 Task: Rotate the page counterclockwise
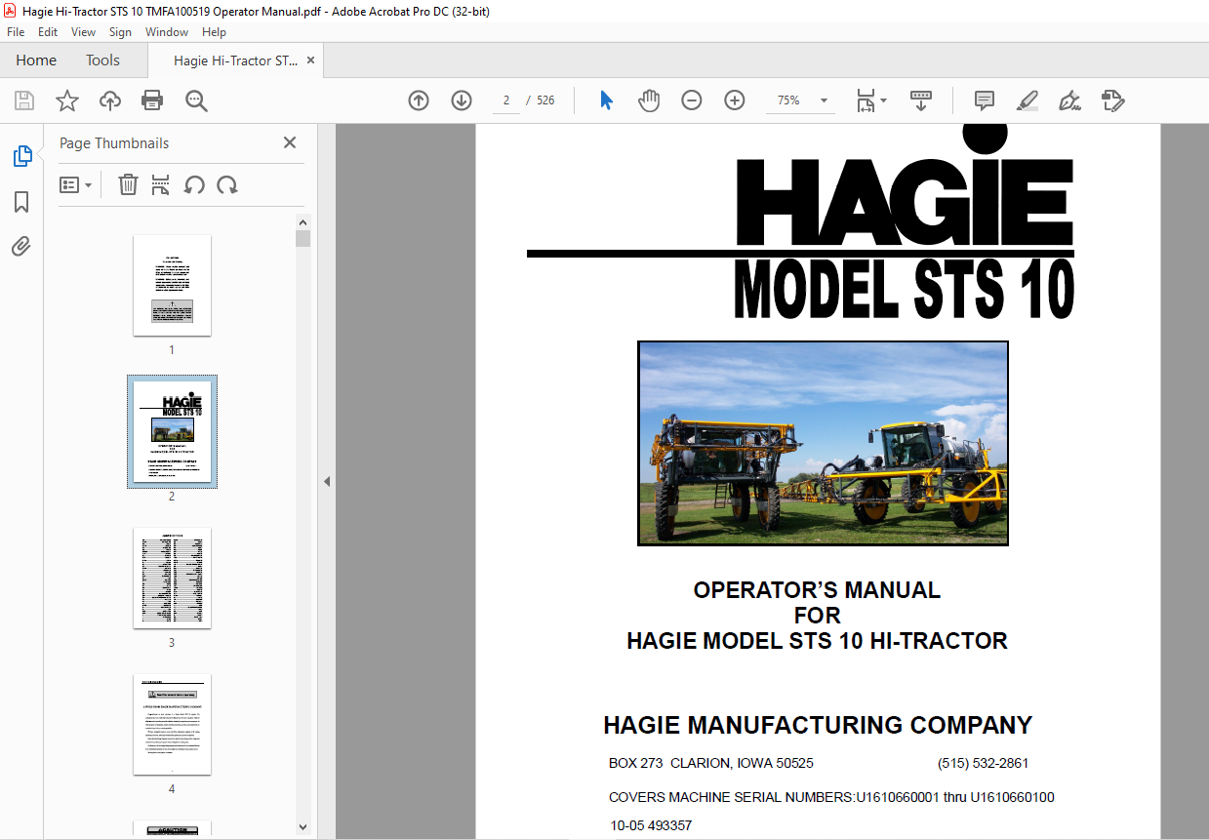click(x=194, y=185)
